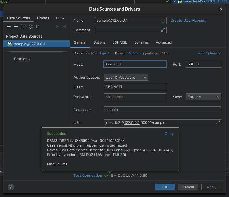Show hidden tabs with chevron next to Drivers

pos(63,18)
